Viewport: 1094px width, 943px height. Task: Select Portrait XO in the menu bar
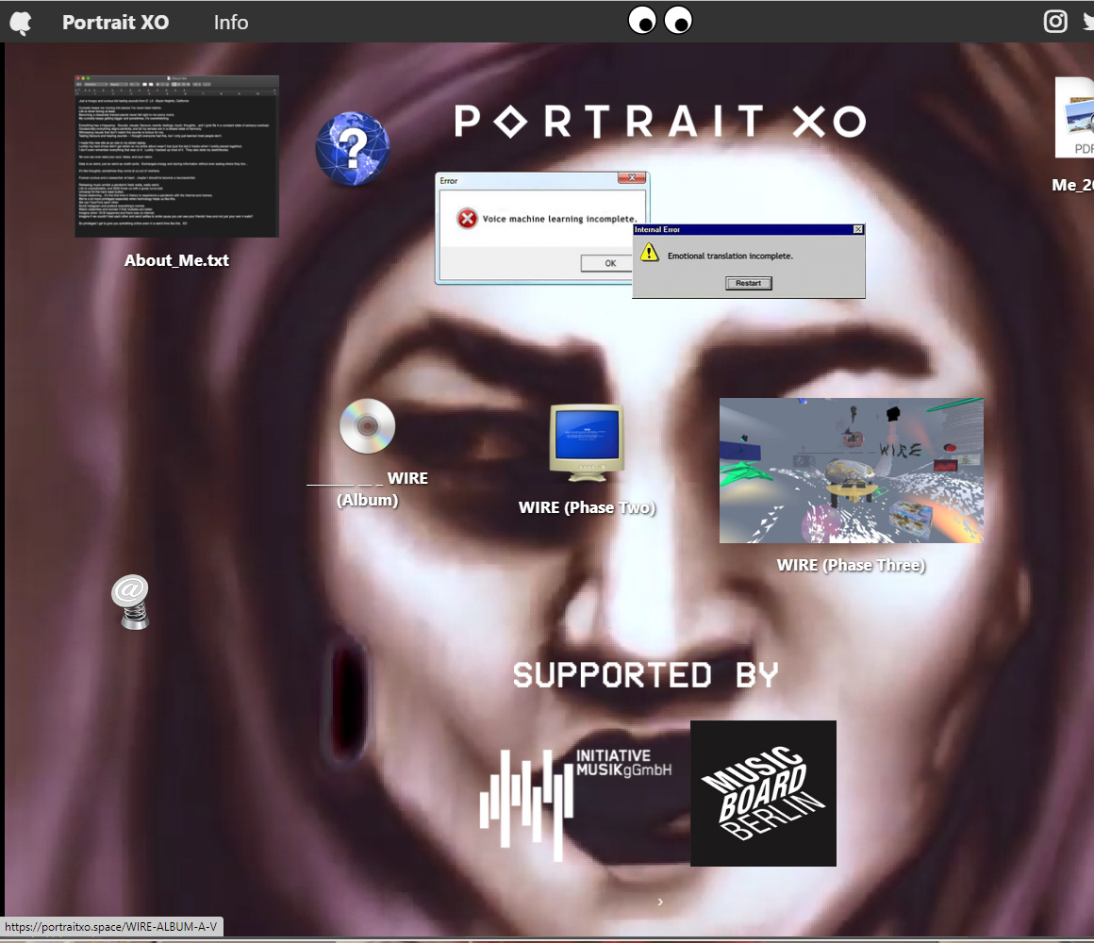(x=115, y=22)
